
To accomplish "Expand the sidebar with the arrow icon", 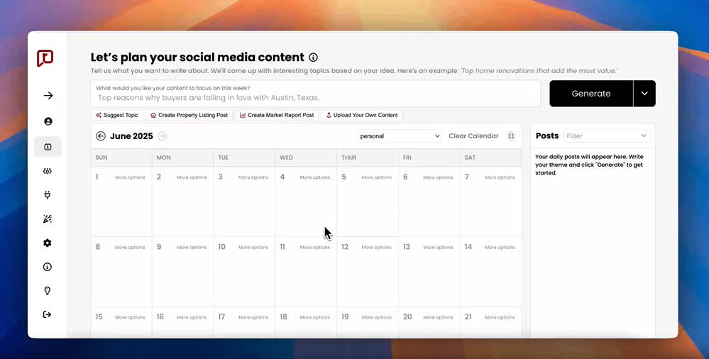I will (48, 95).
